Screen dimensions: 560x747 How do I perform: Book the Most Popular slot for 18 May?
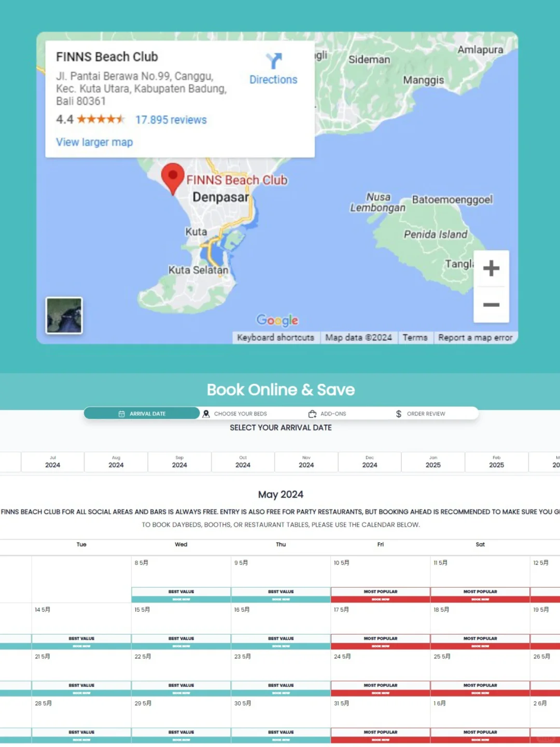[480, 642]
